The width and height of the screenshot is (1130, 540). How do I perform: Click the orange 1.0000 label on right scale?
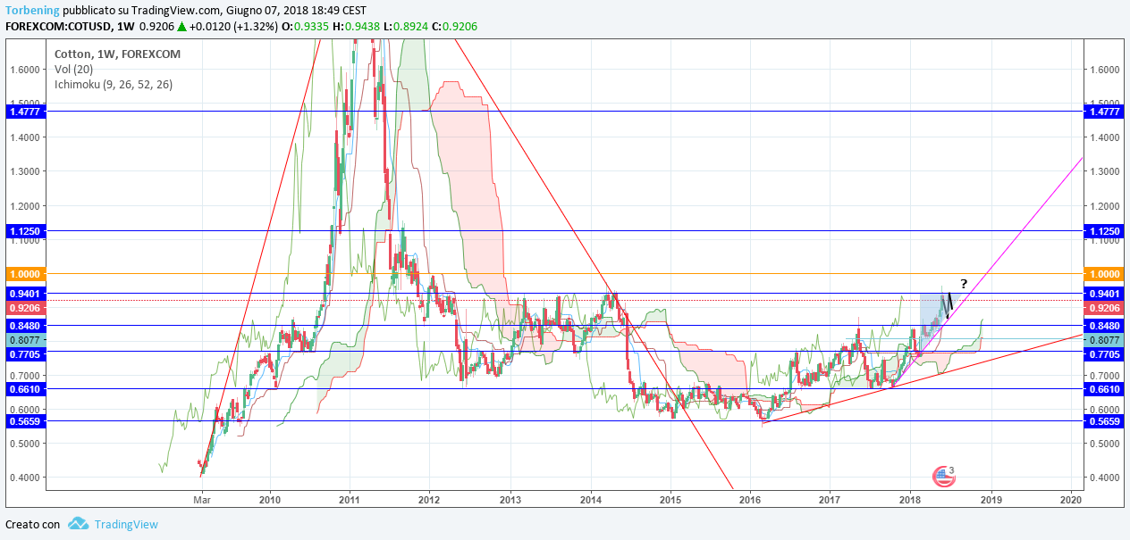(1103, 274)
